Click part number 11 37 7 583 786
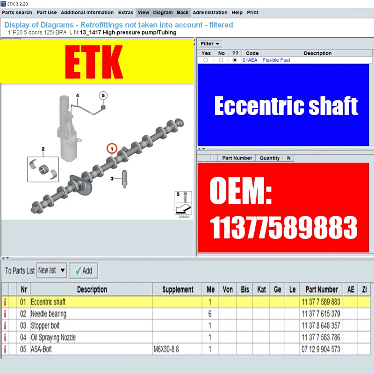Screen dimensions: 374x374 pyautogui.click(x=321, y=337)
